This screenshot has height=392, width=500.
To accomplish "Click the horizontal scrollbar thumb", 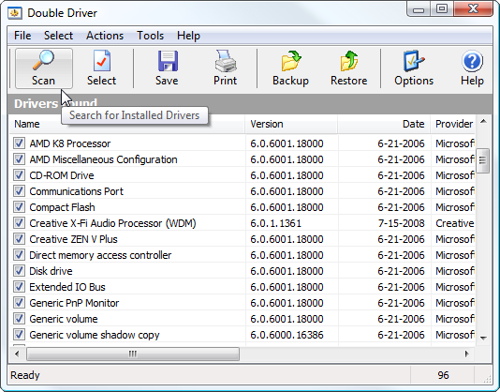I will pos(133,354).
